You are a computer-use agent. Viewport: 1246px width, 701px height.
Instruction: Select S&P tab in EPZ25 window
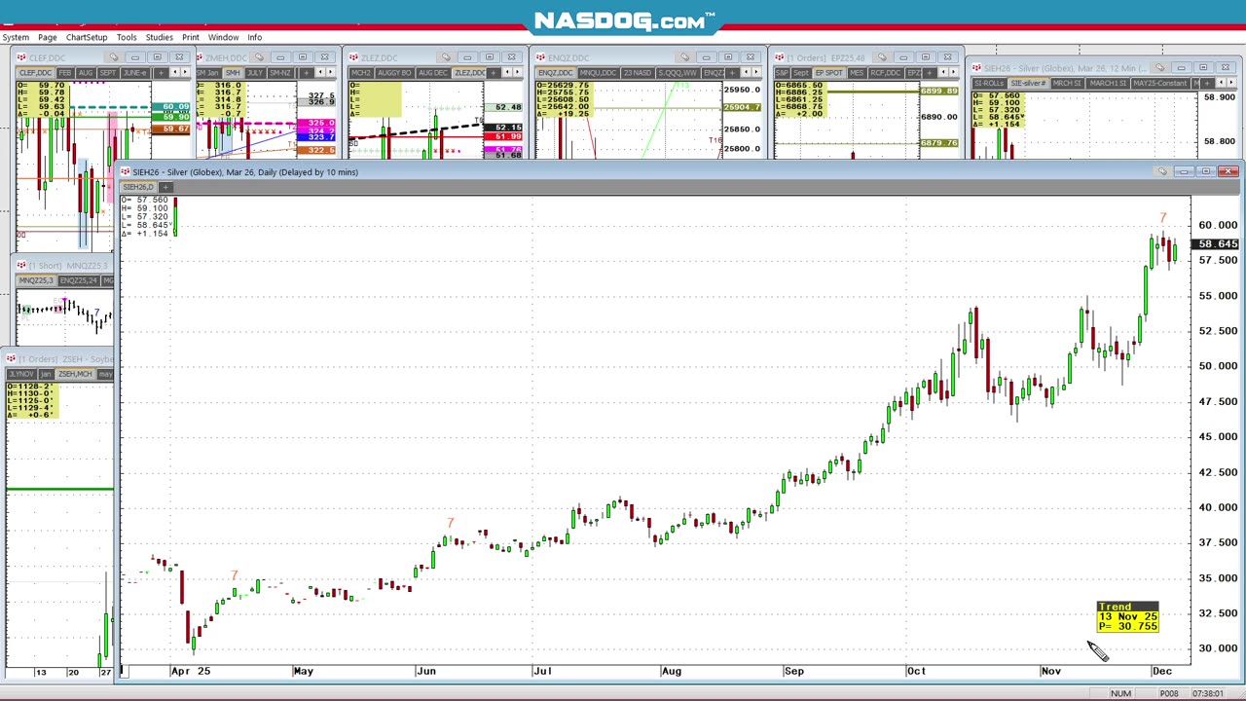click(x=782, y=73)
